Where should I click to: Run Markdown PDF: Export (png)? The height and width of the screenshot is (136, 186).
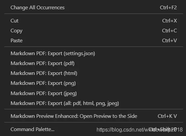pos(94,83)
